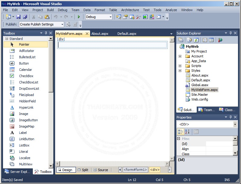Switch to the Server Explorer tab
Viewport: 241px width, 184px height.
pyautogui.click(x=17, y=172)
